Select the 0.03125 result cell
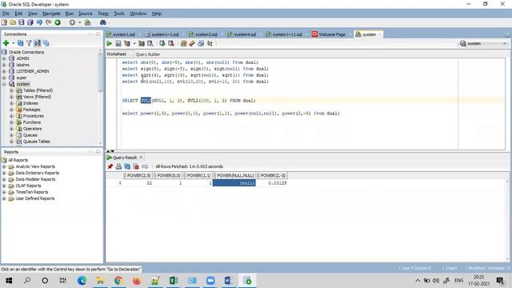Viewport: 512px width, 288px height. (x=271, y=183)
